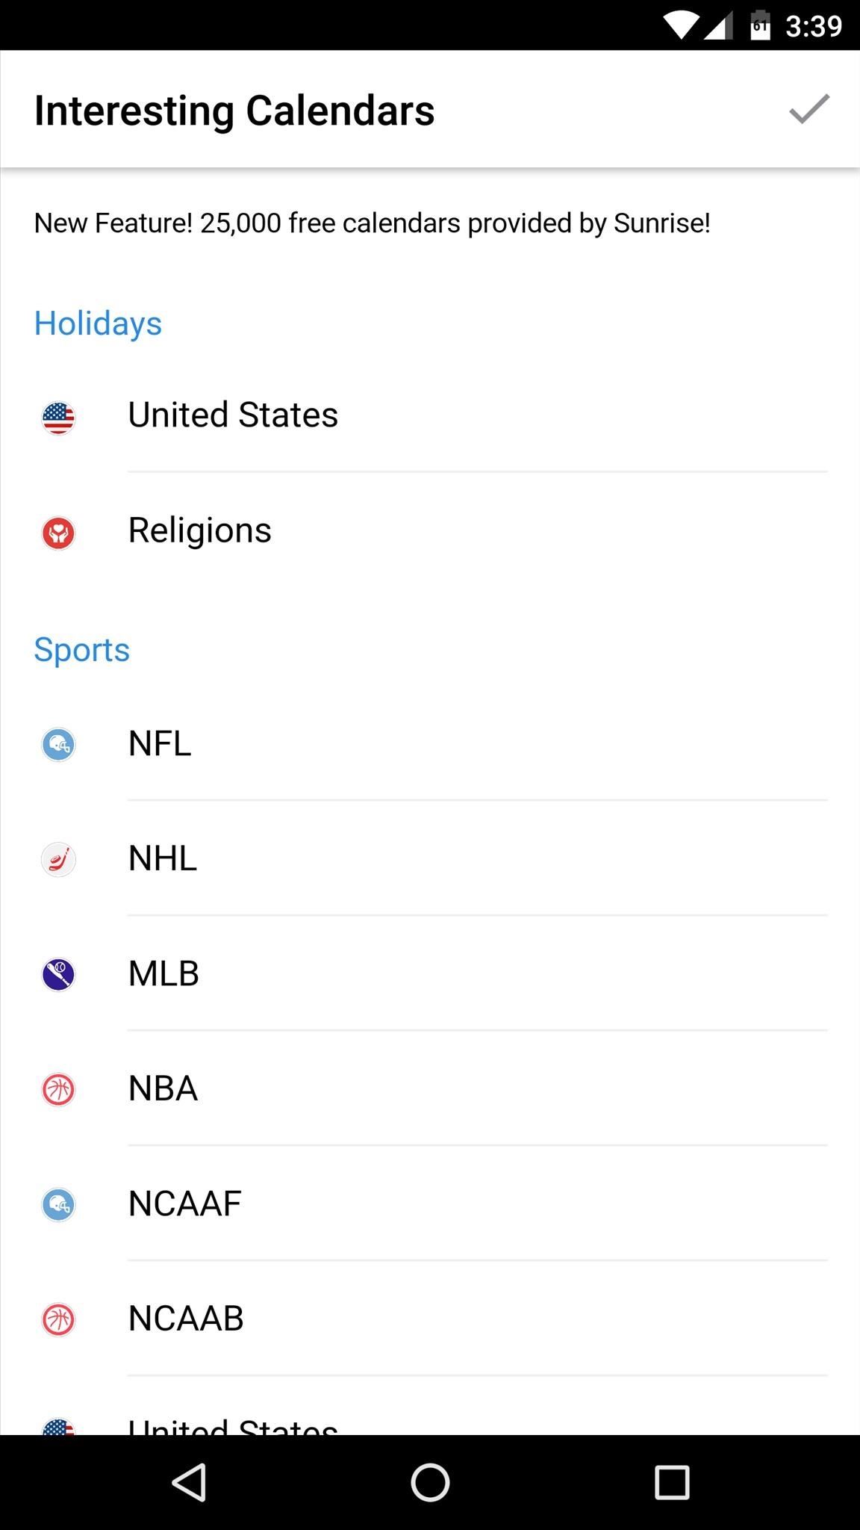Open the NCAAF calendar entry
Screen dimensions: 860x1530
pyautogui.click(x=430, y=1204)
